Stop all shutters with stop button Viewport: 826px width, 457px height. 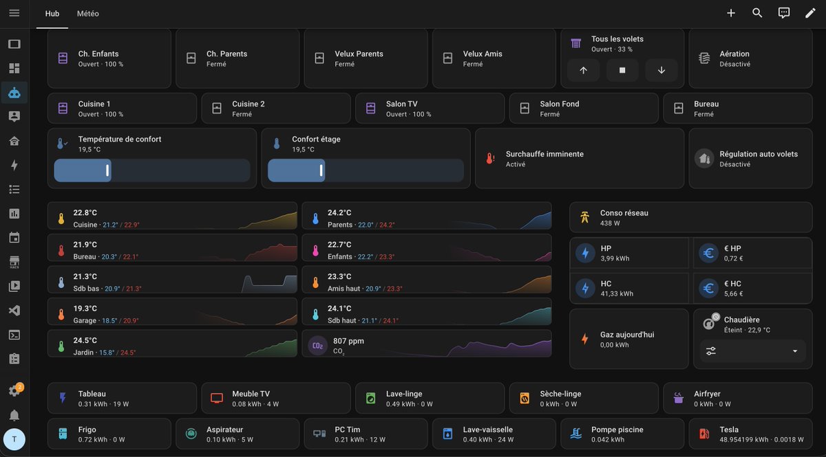coord(622,70)
